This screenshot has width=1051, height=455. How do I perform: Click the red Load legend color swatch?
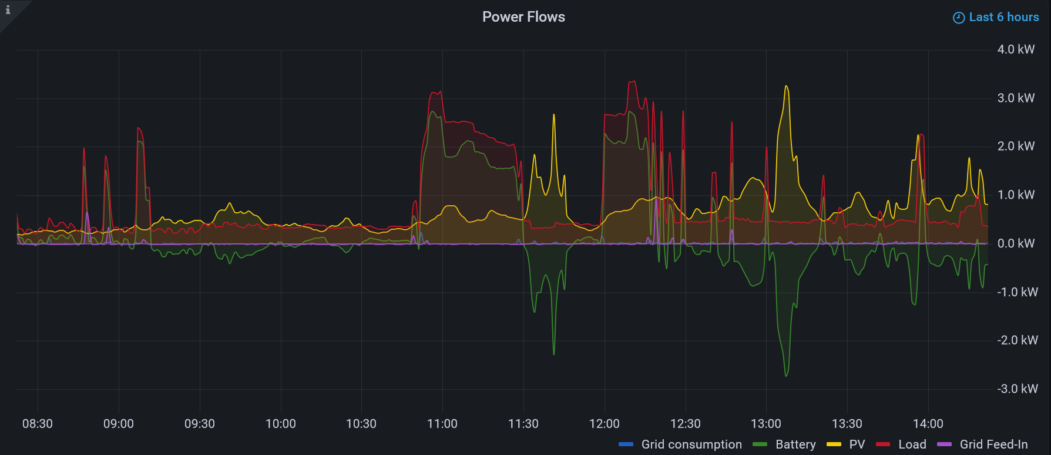(883, 444)
